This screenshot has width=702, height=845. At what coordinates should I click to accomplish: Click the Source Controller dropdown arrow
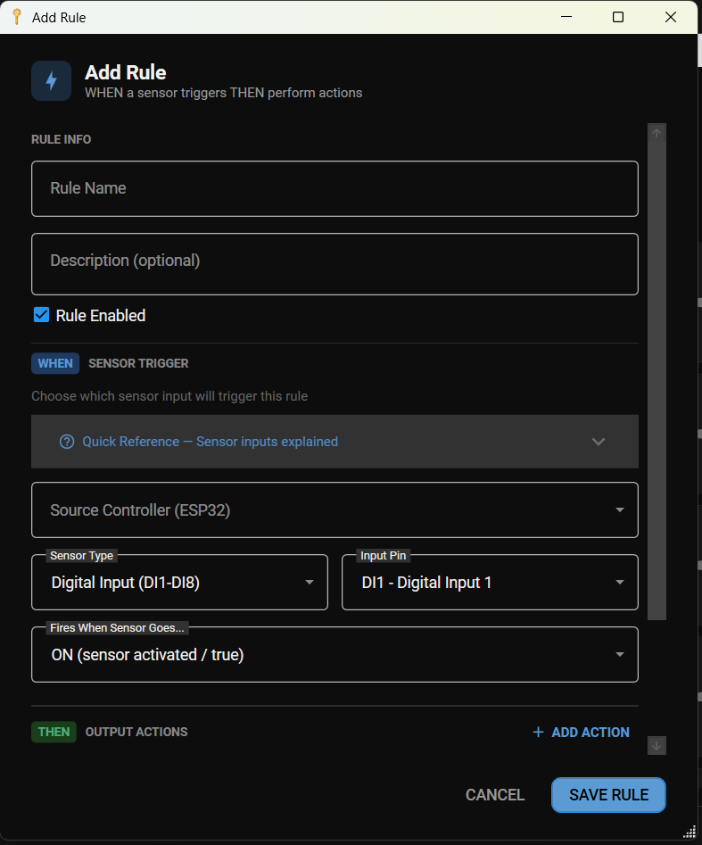tap(620, 509)
